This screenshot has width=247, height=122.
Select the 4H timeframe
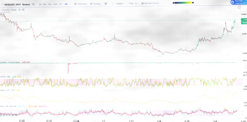click(66, 4)
